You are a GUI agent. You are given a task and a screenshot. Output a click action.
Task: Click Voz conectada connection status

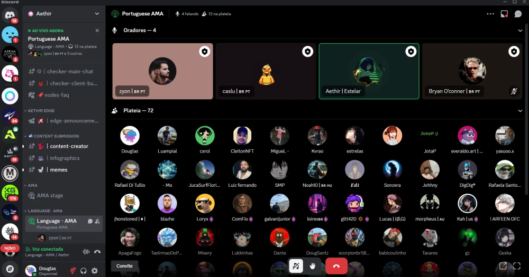pos(48,249)
